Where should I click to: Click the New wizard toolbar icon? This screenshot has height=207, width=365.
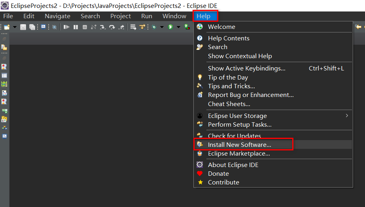7,27
